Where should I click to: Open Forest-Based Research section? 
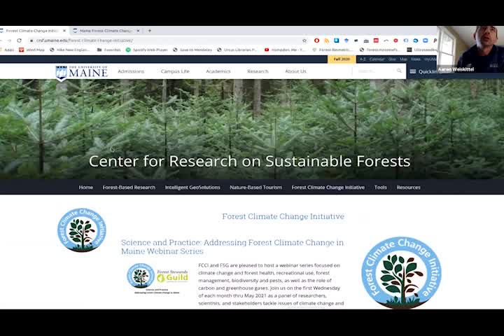pos(129,187)
